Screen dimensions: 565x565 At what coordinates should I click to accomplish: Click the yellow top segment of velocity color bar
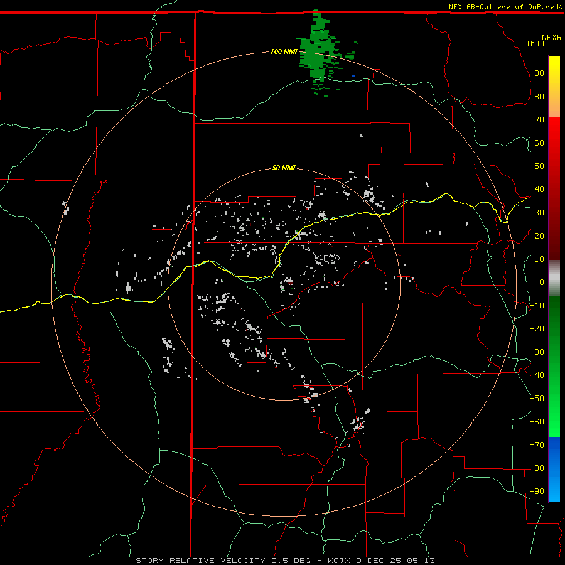click(x=554, y=87)
